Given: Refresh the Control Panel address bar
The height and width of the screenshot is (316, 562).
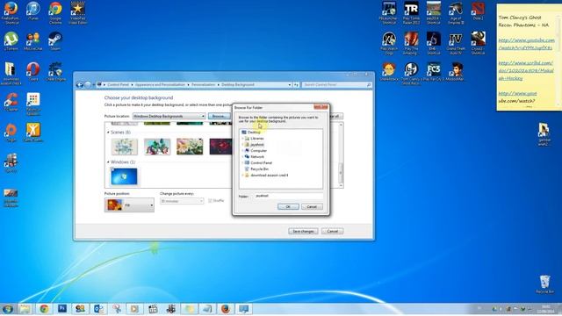Looking at the screenshot, I should pos(296,85).
